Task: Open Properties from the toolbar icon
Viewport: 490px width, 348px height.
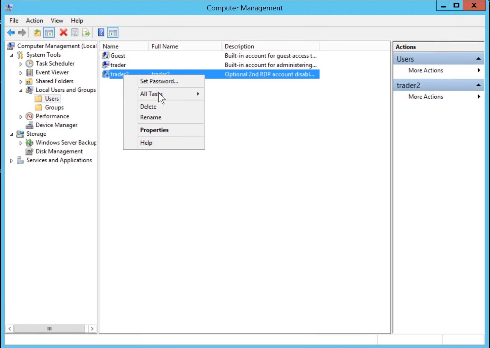Action: (75, 33)
